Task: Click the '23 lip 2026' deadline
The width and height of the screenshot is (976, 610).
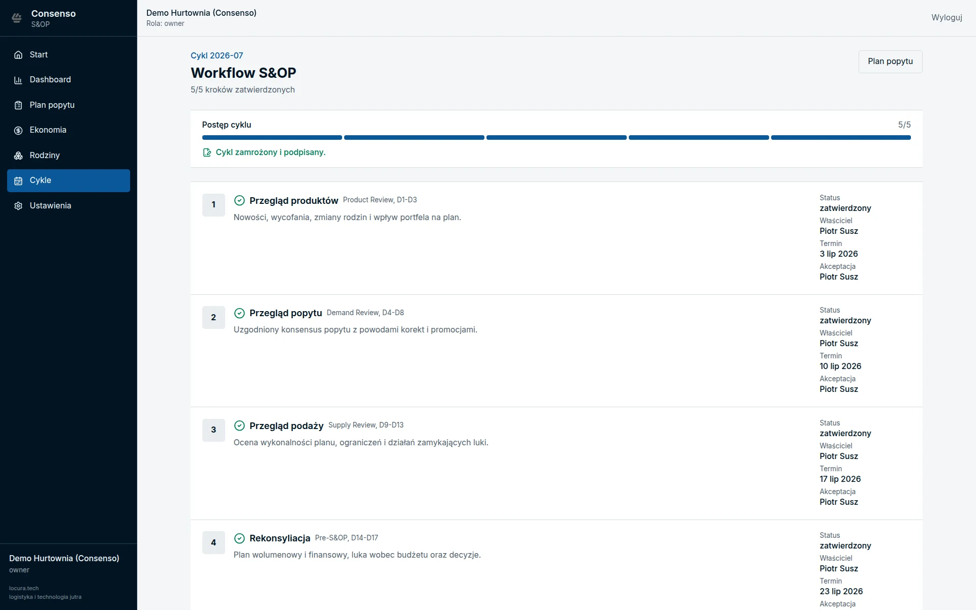Action: click(841, 591)
